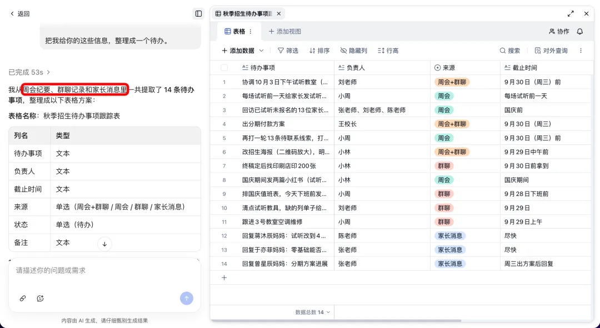600x328 pixels.
Task: Click the 排序 sort tool
Action: click(319, 51)
